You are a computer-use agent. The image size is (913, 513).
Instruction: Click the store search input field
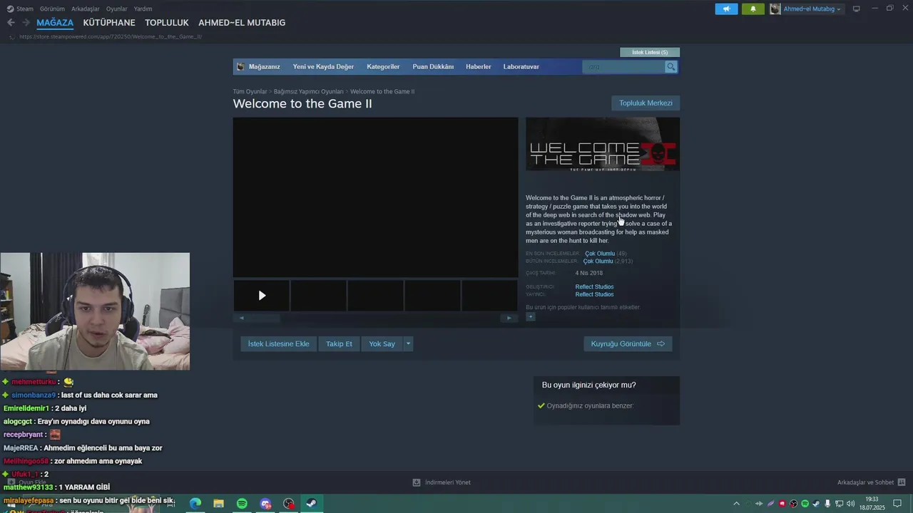coord(624,67)
